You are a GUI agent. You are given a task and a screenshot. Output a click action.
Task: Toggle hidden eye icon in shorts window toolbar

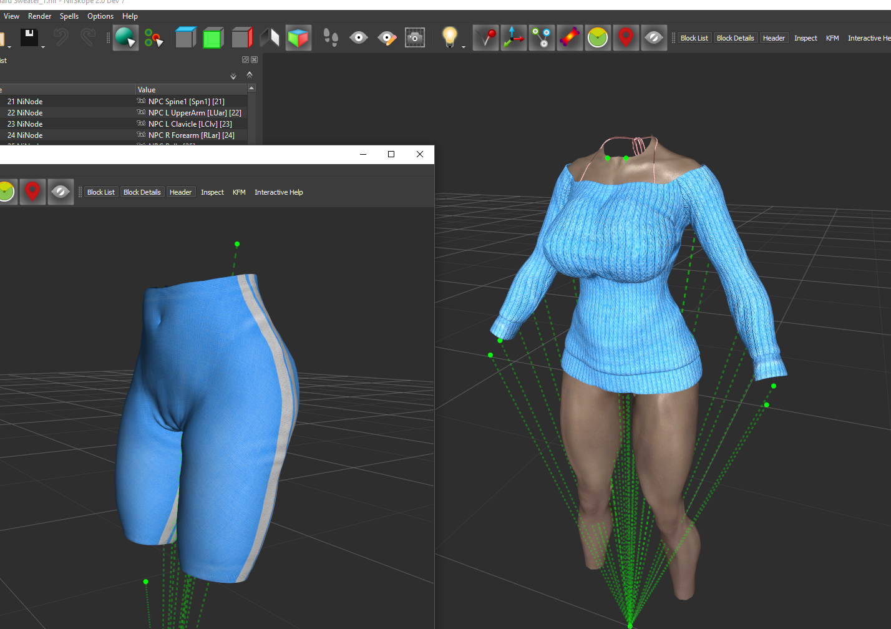(61, 192)
